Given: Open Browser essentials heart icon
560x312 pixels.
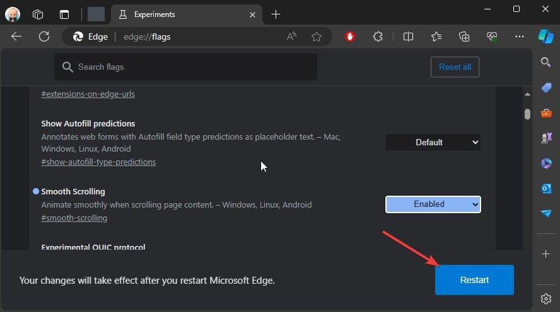Looking at the screenshot, I should 492,36.
